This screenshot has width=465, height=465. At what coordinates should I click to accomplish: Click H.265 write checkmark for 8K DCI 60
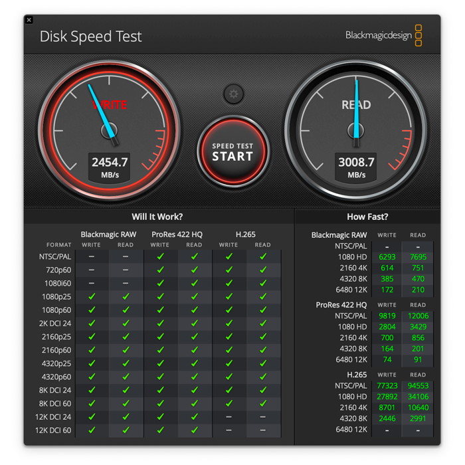coord(229,403)
